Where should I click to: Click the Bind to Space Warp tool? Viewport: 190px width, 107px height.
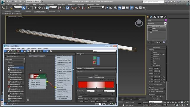tap(11, 8)
